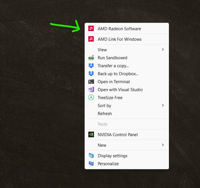This screenshot has height=188, width=200.
Task: Click the Display settings monitor icon
Action: click(x=91, y=156)
